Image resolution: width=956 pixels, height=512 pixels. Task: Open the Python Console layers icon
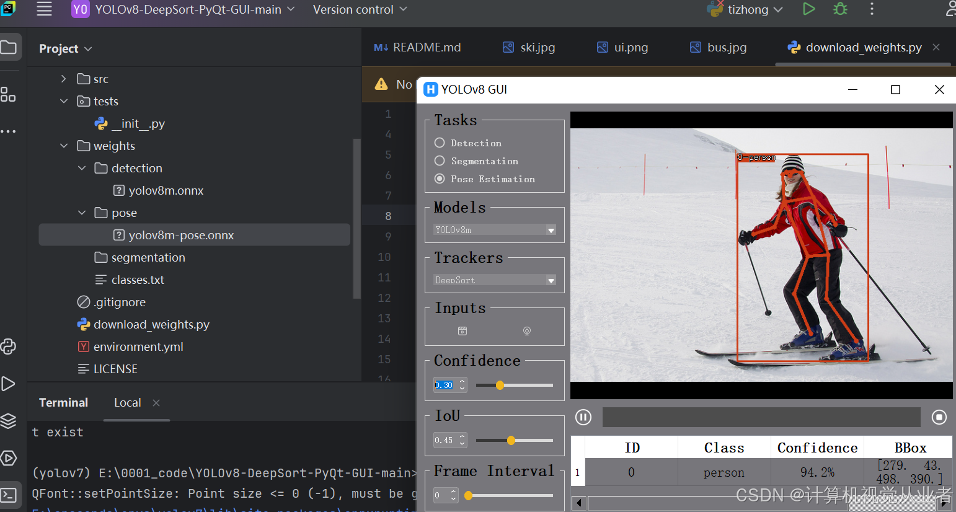(x=8, y=421)
